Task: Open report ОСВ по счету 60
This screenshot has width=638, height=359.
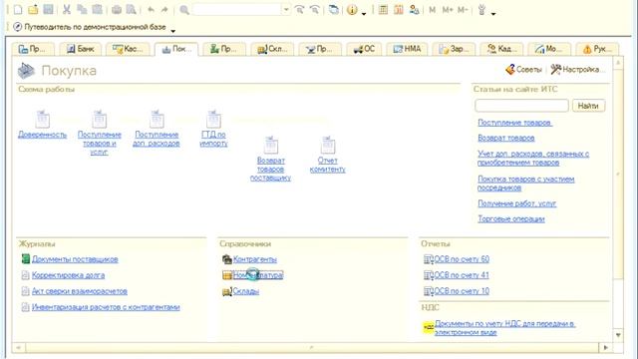Action: click(462, 259)
